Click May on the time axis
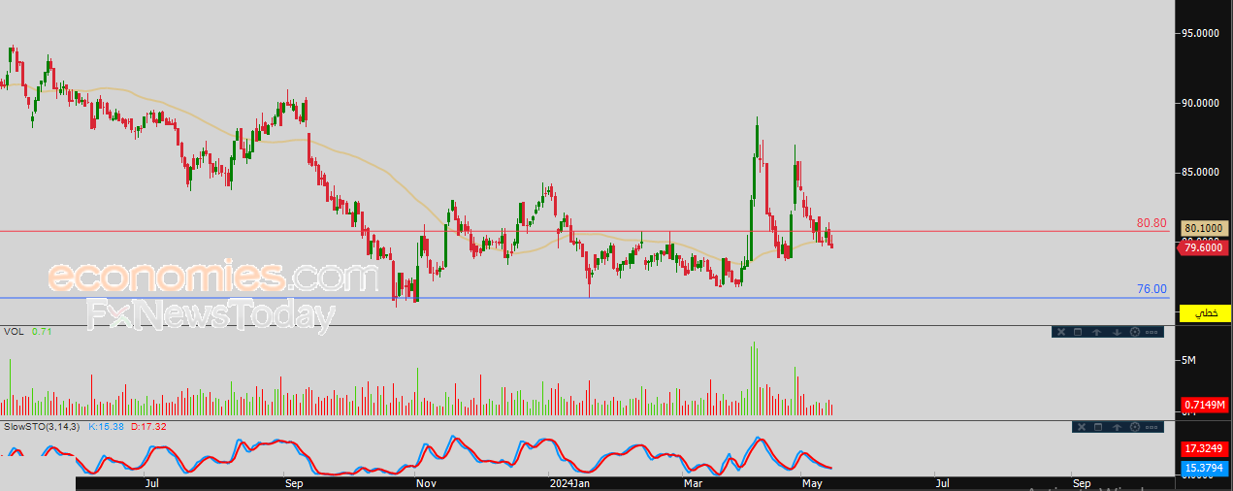Image resolution: width=1233 pixels, height=491 pixels. 812,482
